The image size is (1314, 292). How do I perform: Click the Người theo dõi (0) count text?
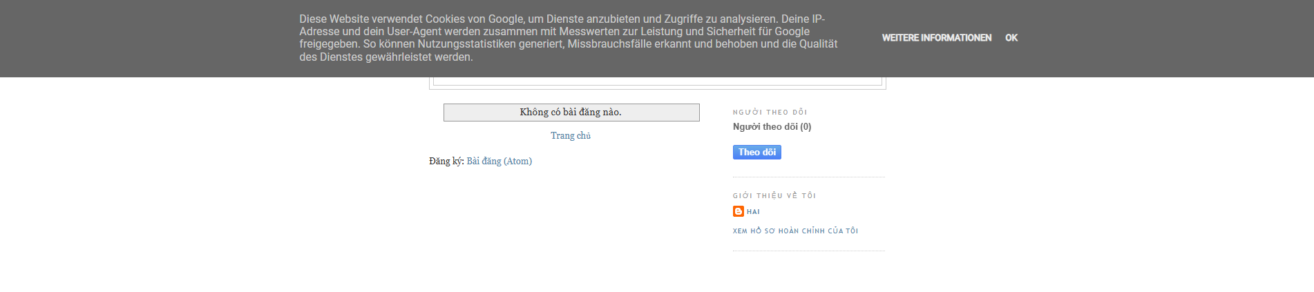point(772,127)
